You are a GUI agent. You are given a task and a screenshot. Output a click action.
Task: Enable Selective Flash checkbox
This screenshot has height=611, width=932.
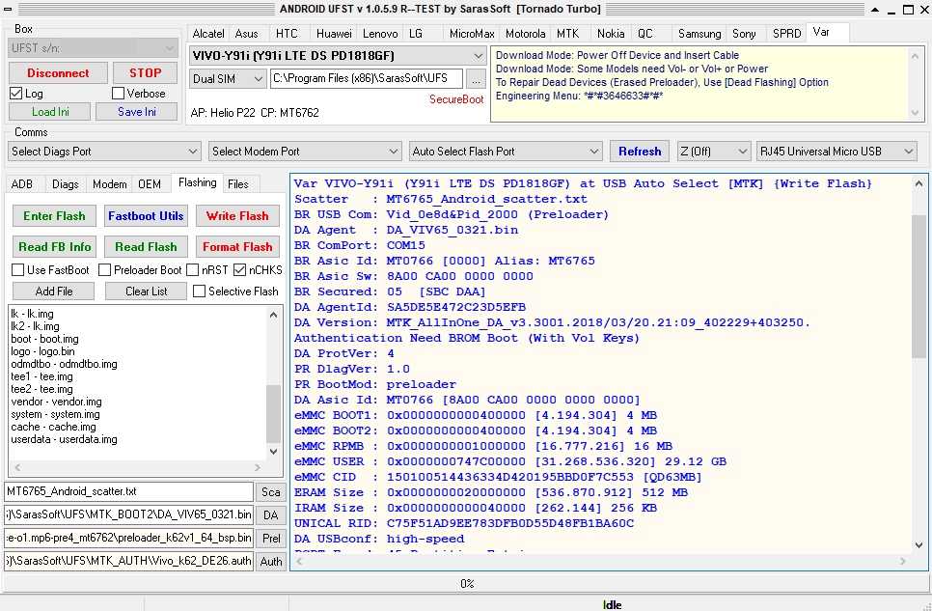pos(199,291)
